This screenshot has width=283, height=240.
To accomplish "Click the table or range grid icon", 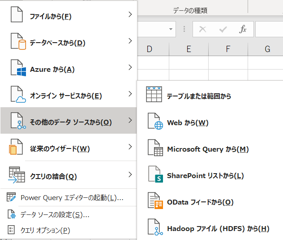I will click(x=154, y=94).
